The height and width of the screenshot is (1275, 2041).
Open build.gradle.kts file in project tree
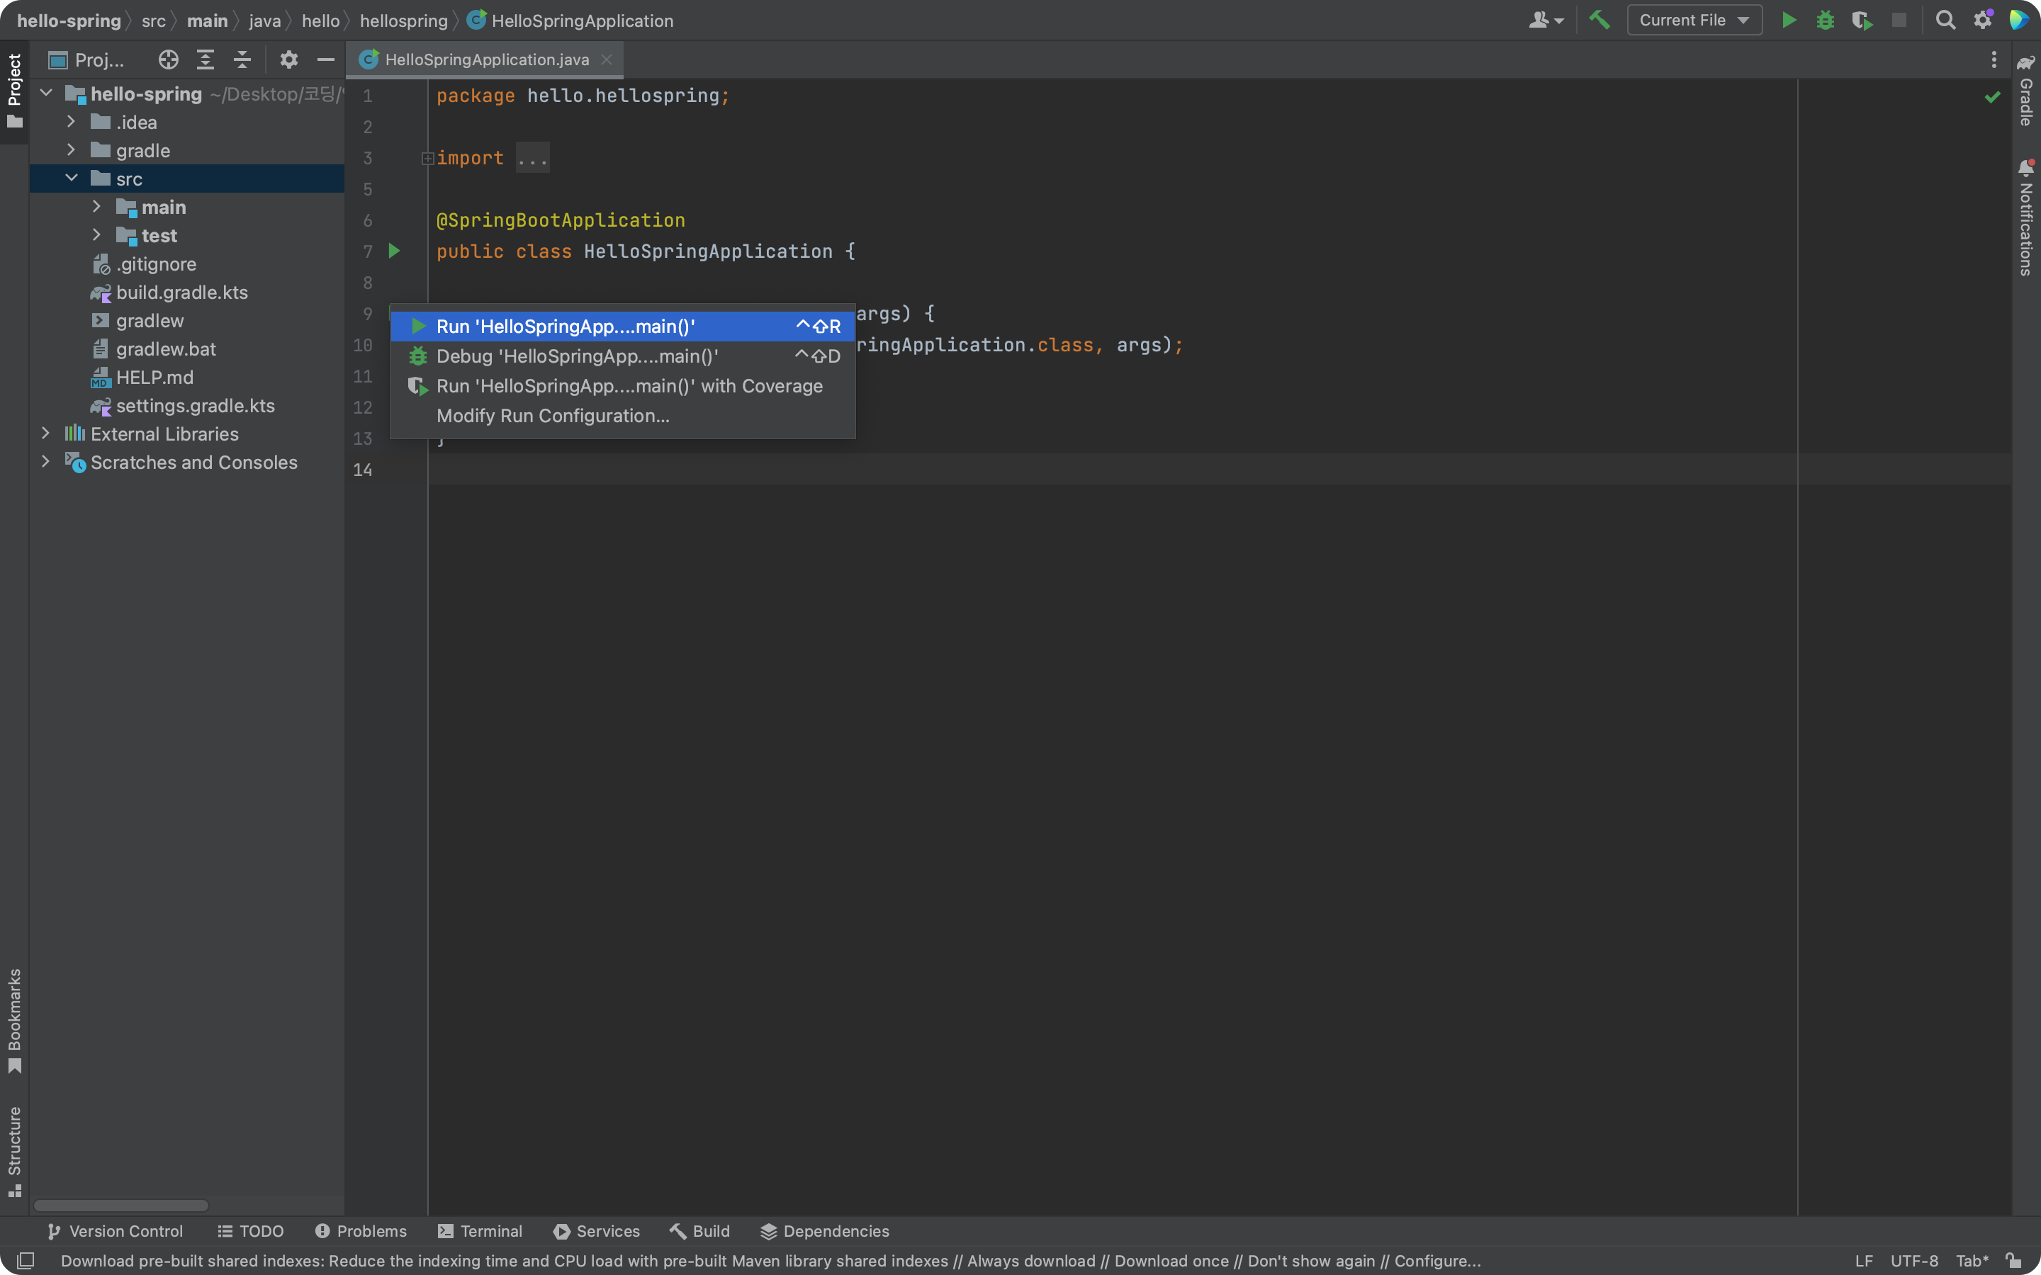click(x=181, y=293)
